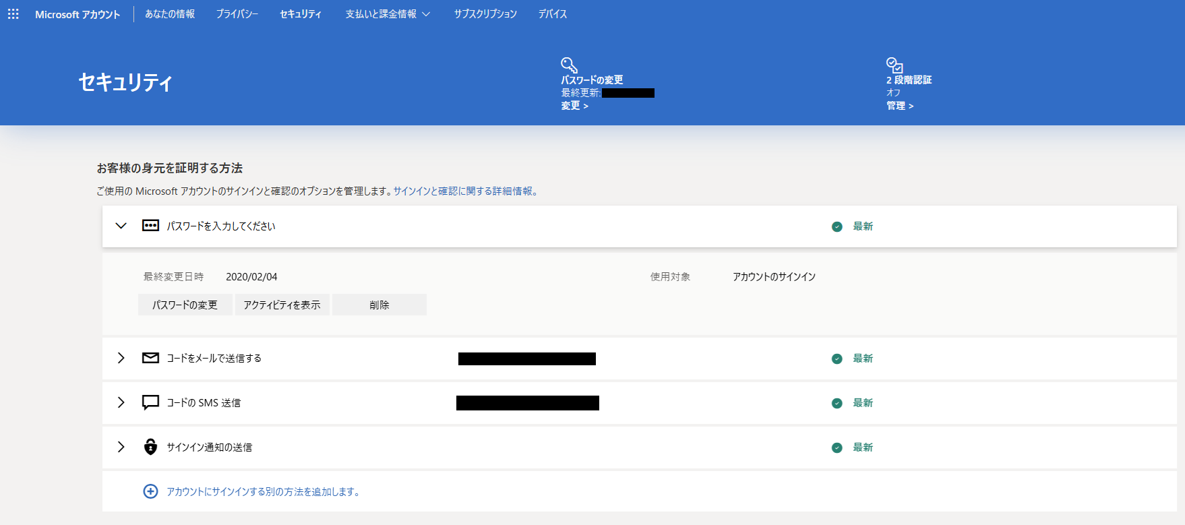Click the アクティビティを表示 button

(282, 305)
